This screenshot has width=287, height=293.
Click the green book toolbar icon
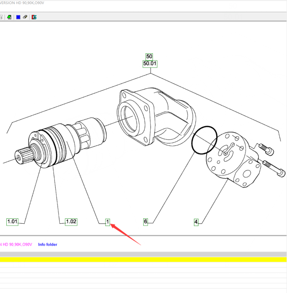click(x=9, y=17)
